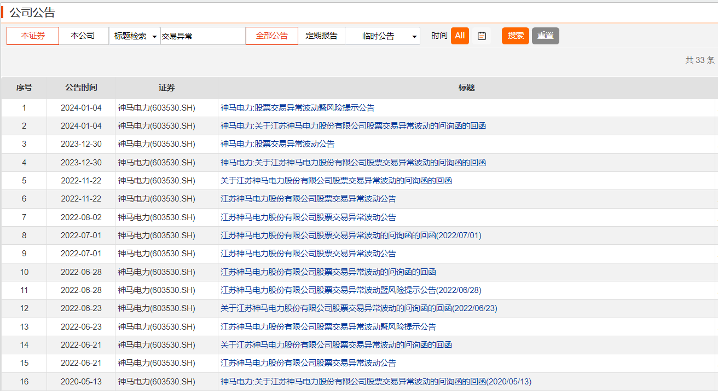Click the 2020-05-13 date cell

(81, 382)
